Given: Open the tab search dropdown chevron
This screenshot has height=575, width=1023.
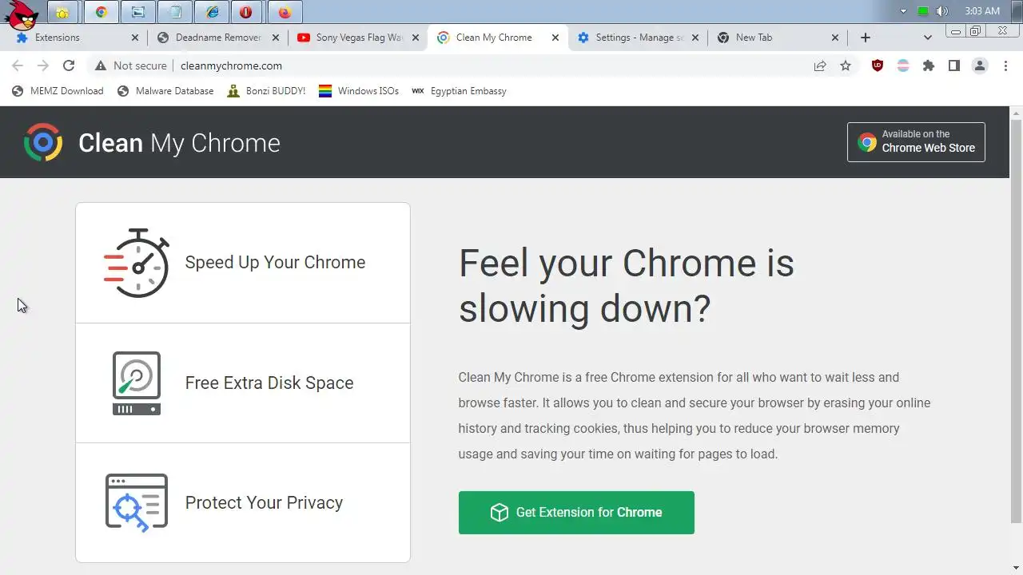Looking at the screenshot, I should click(x=927, y=38).
